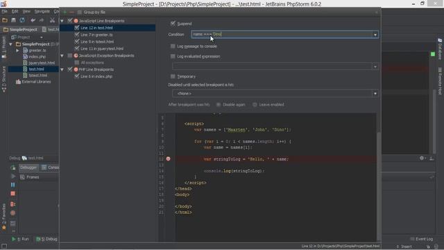Open the Navigate menu
Viewport: 444px width, 250px height.
tap(42, 11)
